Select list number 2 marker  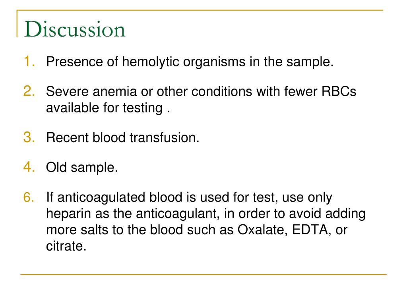click(29, 91)
